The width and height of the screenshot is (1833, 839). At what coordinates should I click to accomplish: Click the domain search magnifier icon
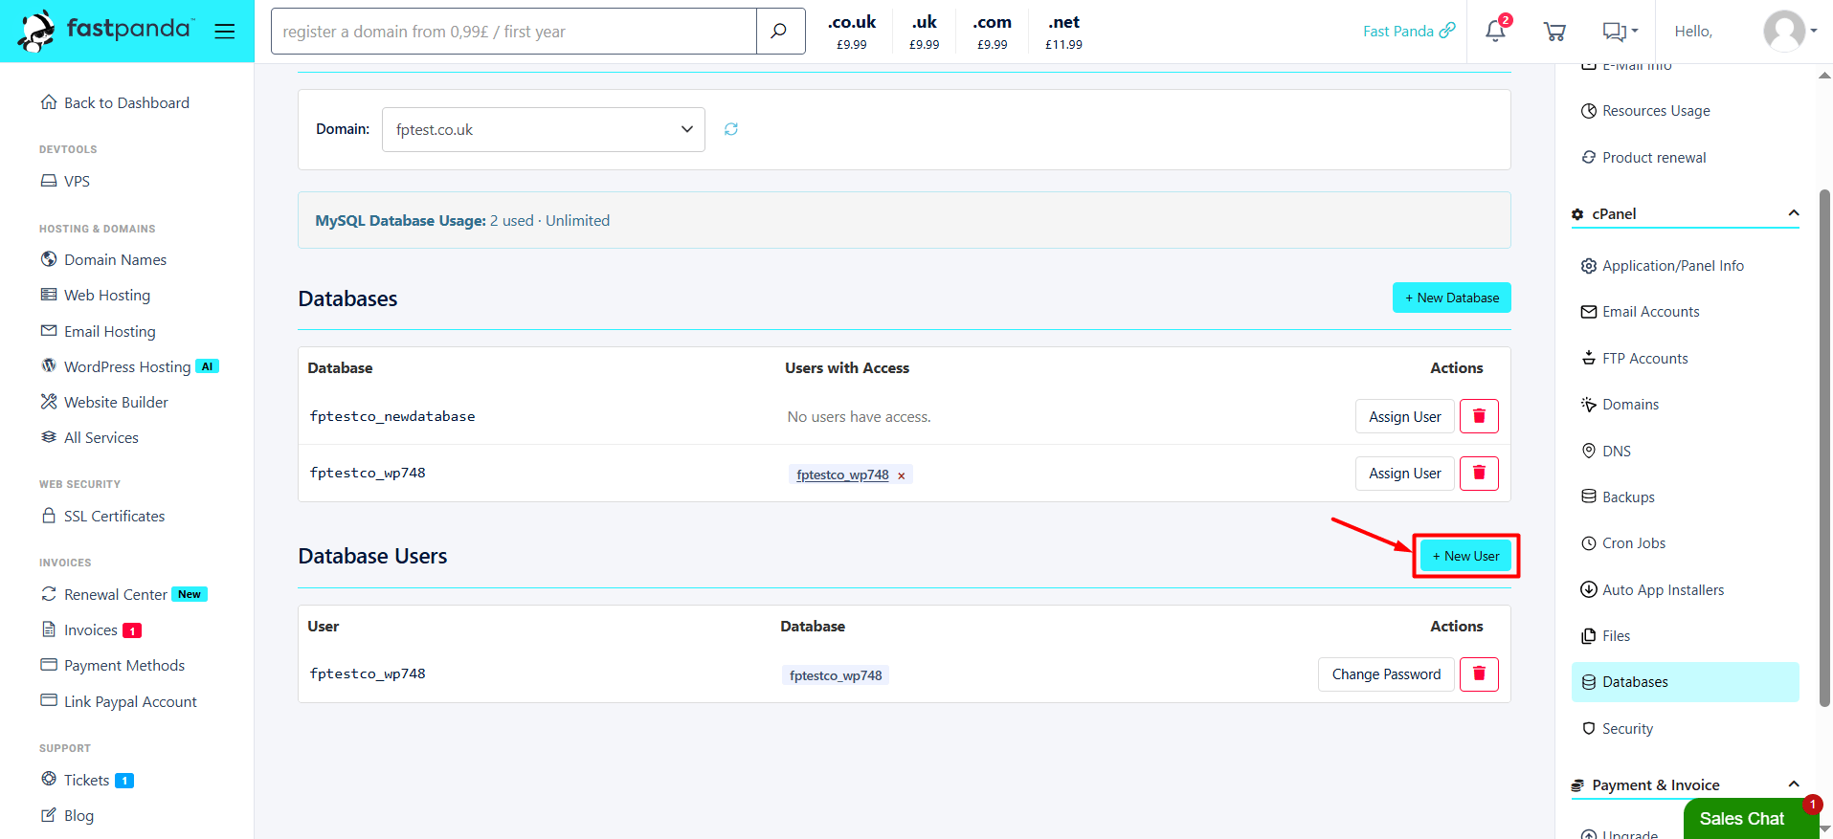[780, 32]
